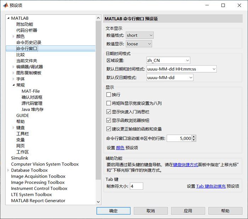248x219 pixels.
Task: Select Instrument Control Toolbox
Action: [x=39, y=189]
